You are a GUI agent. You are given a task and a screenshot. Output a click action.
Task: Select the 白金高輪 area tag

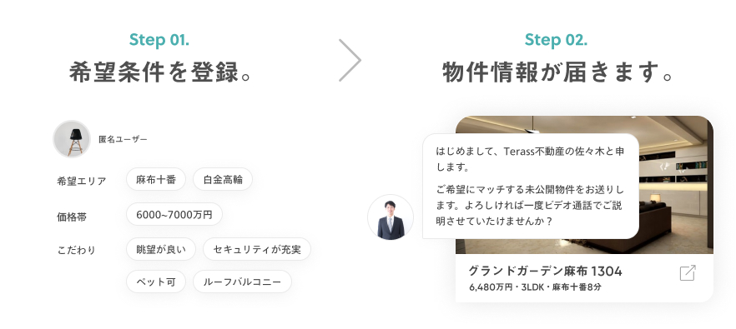point(223,180)
